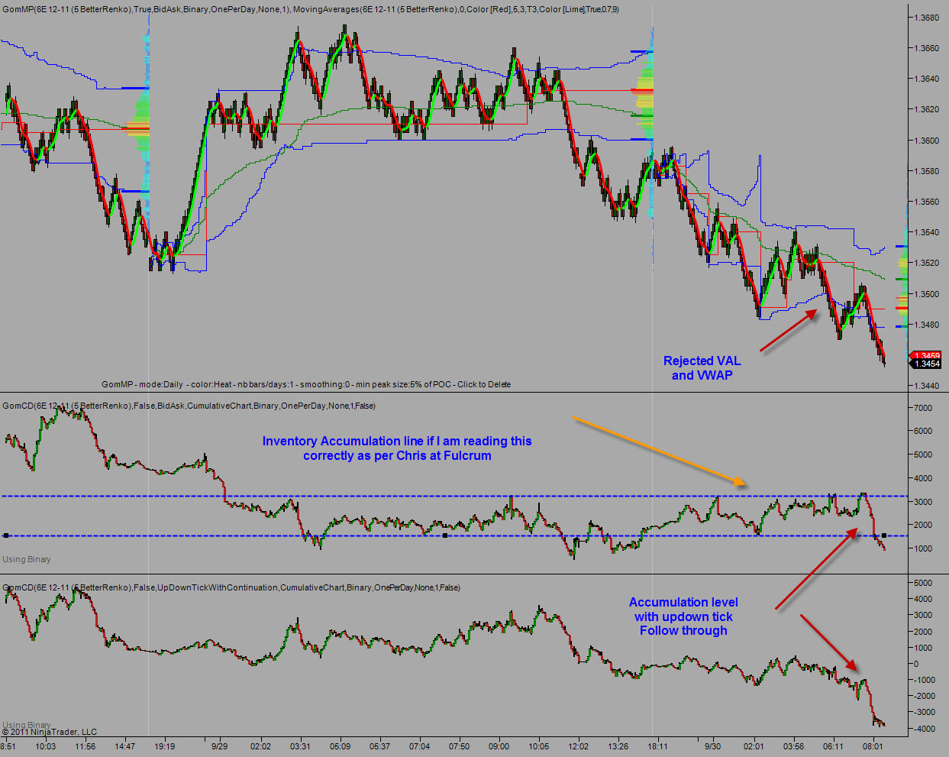Image resolution: width=949 pixels, height=757 pixels.
Task: Click the 07:04 time axis label
Action: tap(419, 746)
